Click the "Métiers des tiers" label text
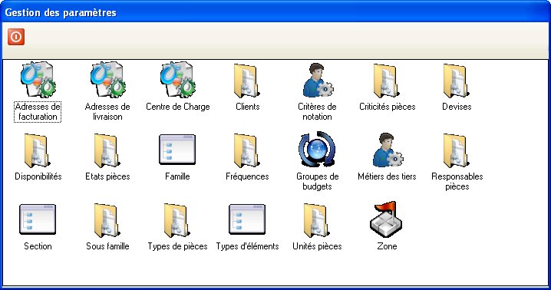Viewport: 551px width, 290px height. click(387, 176)
